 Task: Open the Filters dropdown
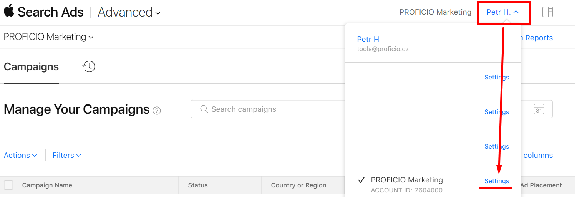[x=67, y=155]
